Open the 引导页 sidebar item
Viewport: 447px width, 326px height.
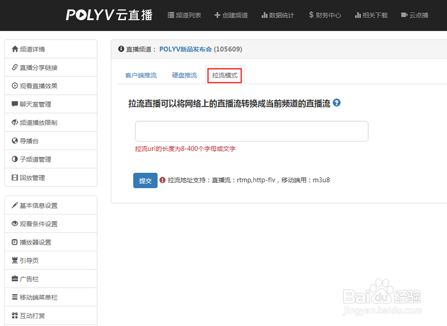tap(51, 260)
